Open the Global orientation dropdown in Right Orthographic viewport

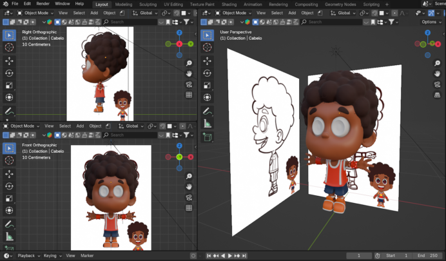146,13
